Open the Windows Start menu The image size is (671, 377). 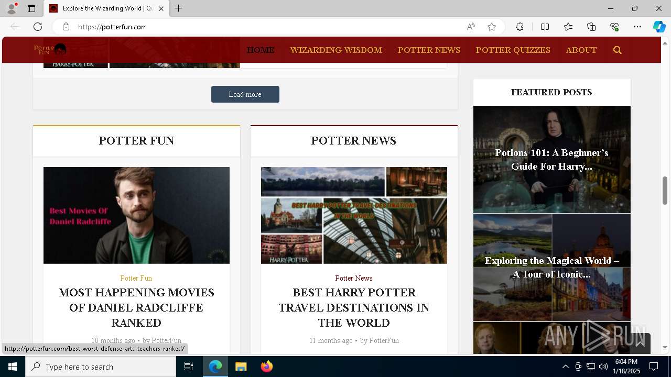point(13,367)
